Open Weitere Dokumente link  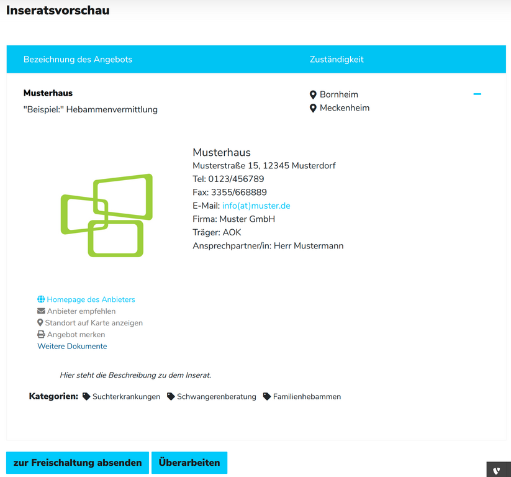(72, 346)
